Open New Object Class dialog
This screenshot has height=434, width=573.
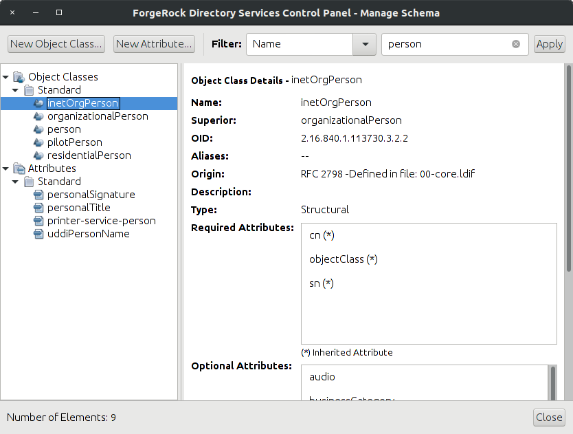(x=56, y=44)
